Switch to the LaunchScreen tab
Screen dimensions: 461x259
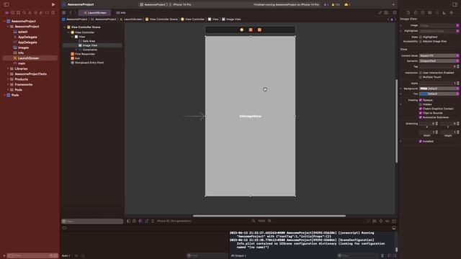tap(94, 13)
